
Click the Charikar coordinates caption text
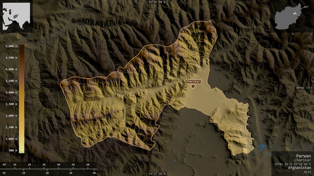292,164
